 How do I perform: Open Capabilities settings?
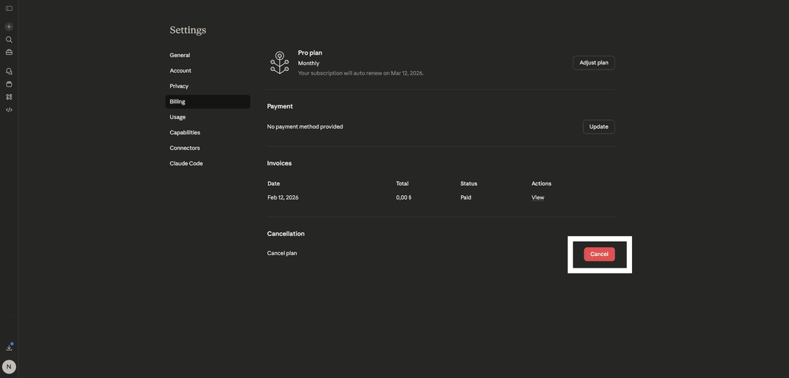(x=185, y=132)
